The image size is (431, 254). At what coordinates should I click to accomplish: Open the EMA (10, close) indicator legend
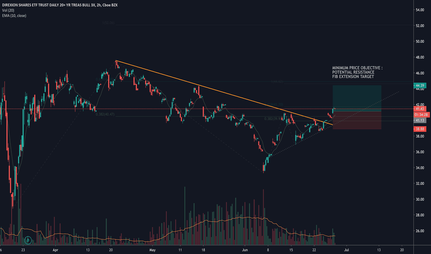[x=14, y=16]
